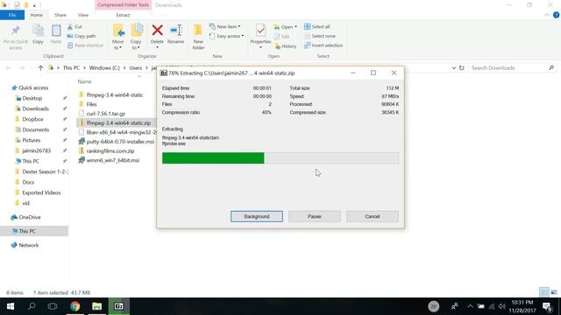561x315 pixels.
Task: Open Task View from taskbar
Action: tap(53, 306)
